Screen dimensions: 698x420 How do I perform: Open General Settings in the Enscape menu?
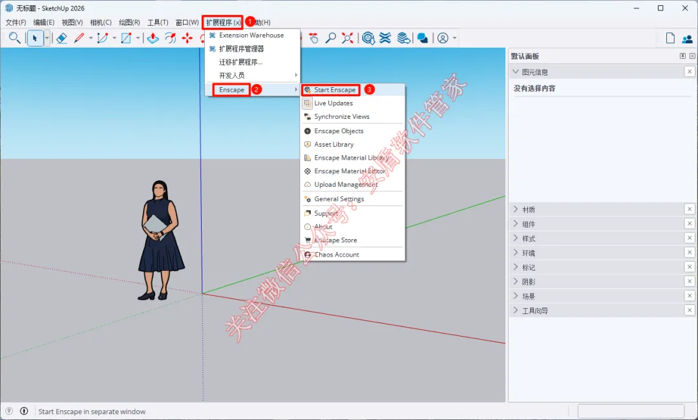[x=353, y=199]
